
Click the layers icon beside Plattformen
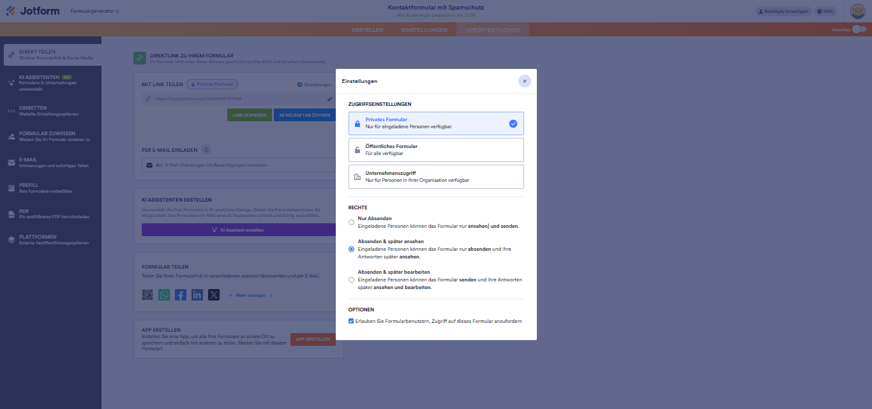(x=11, y=240)
